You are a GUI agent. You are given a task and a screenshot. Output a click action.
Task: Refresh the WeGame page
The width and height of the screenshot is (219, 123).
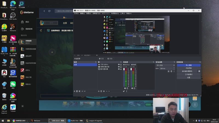(x=49, y=11)
